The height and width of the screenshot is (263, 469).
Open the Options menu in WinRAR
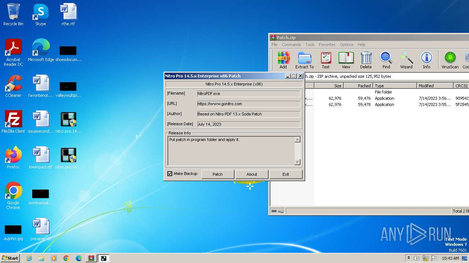(x=346, y=45)
